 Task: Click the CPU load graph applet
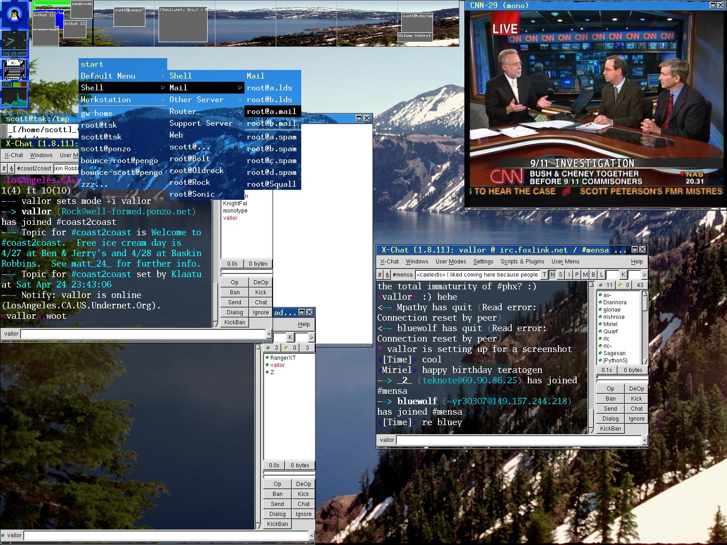point(15,95)
